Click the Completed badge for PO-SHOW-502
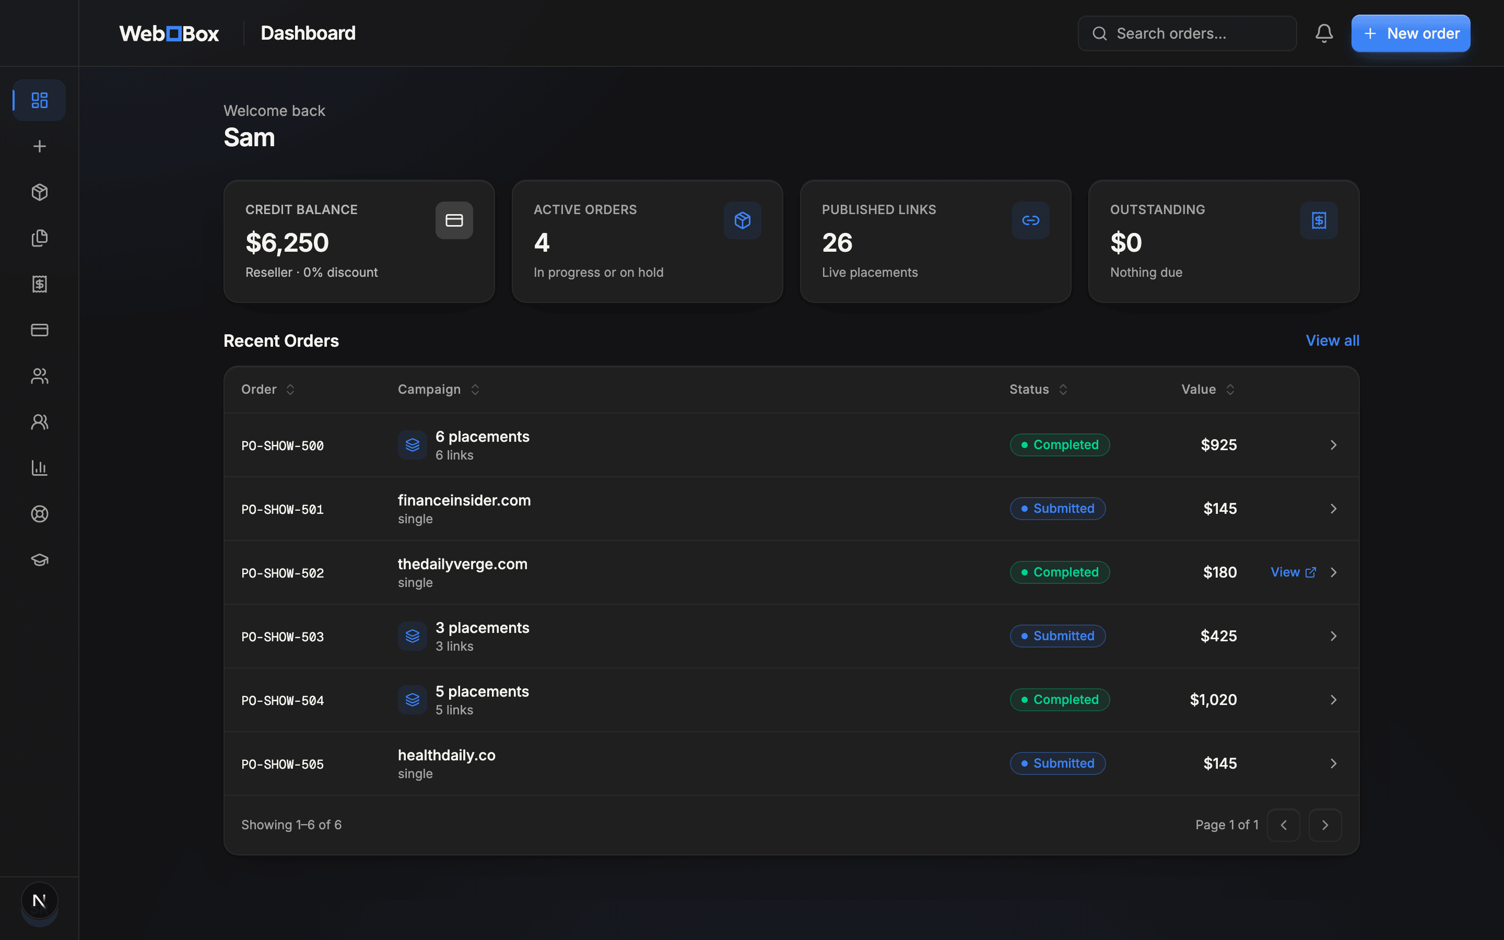1504x940 pixels. (x=1060, y=572)
